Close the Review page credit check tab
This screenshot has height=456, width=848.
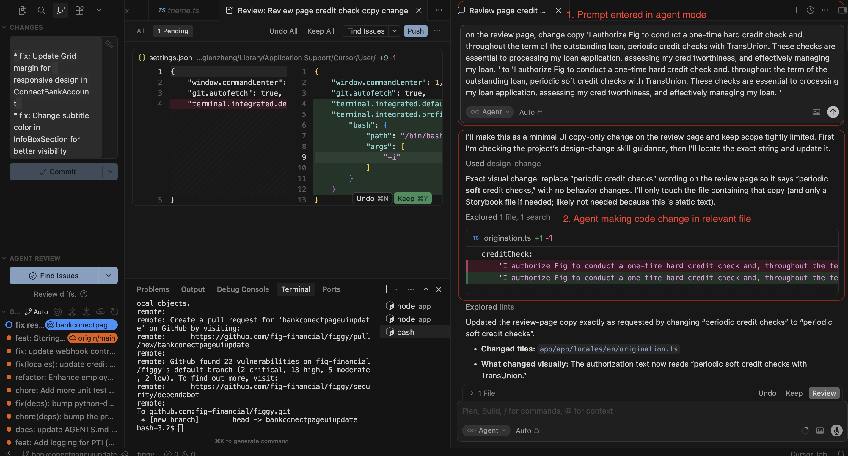[x=419, y=10]
